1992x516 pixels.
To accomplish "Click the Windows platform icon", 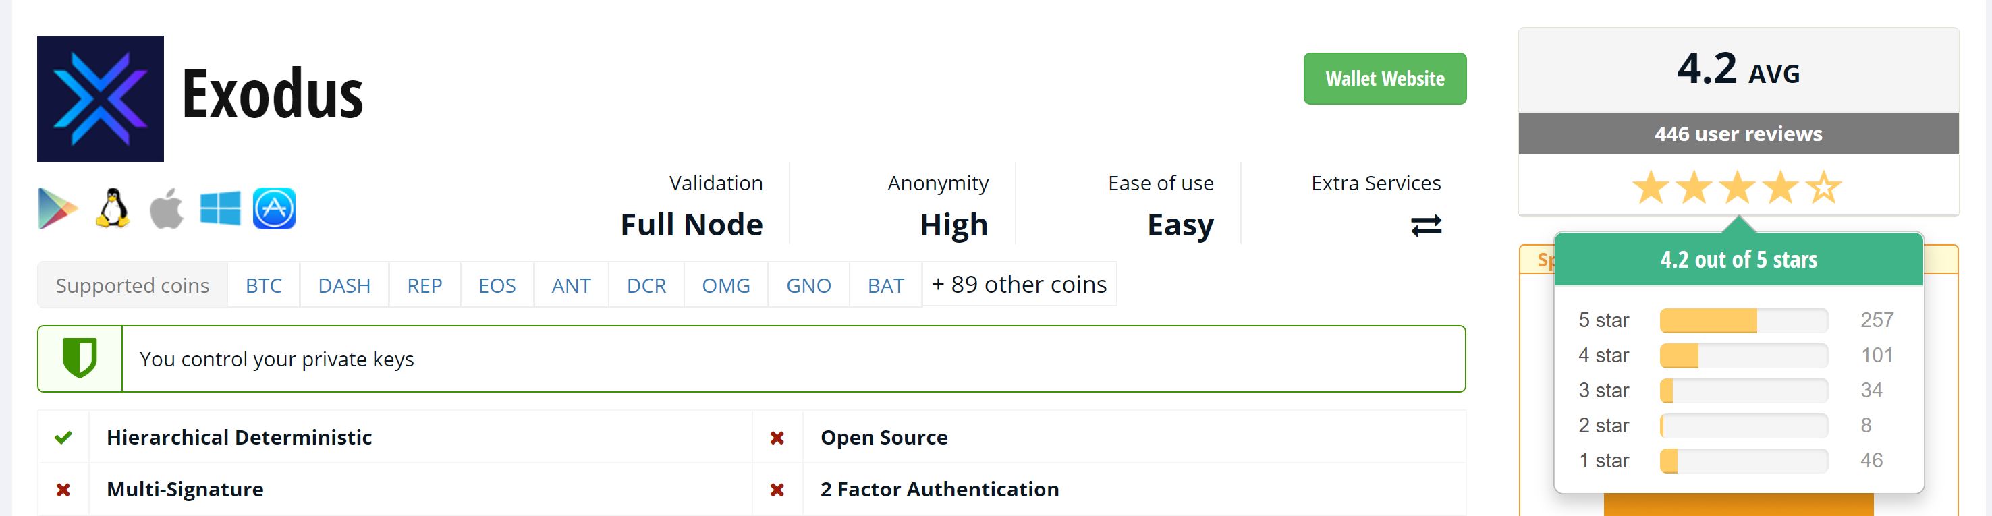I will point(221,208).
